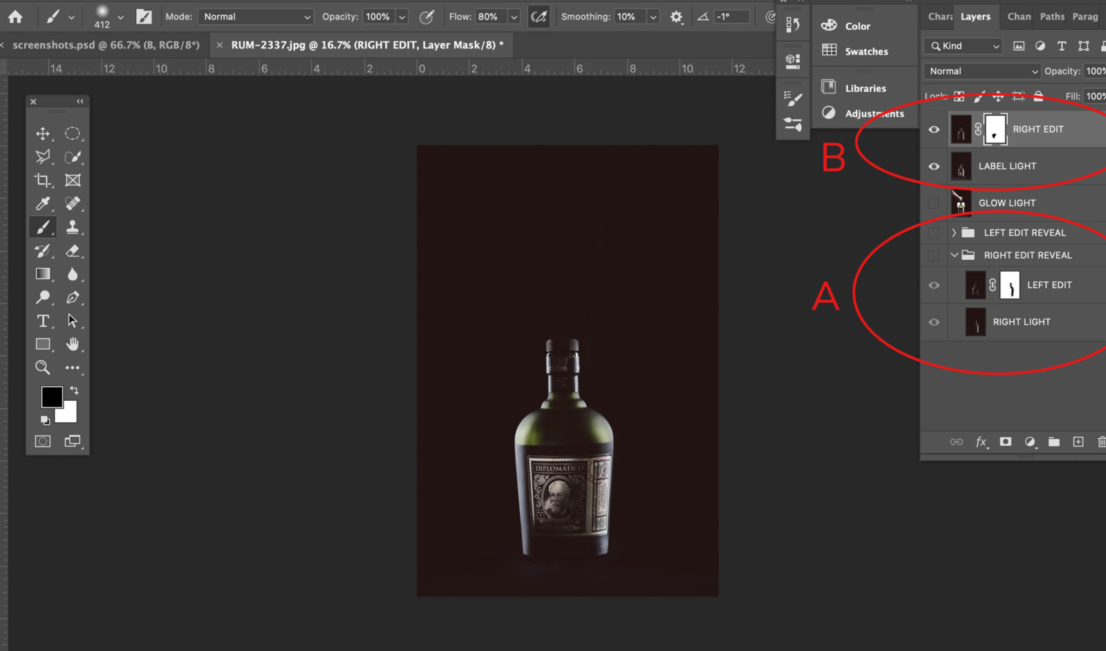Expand the LEFT EDIT REVEAL group

pyautogui.click(x=955, y=232)
